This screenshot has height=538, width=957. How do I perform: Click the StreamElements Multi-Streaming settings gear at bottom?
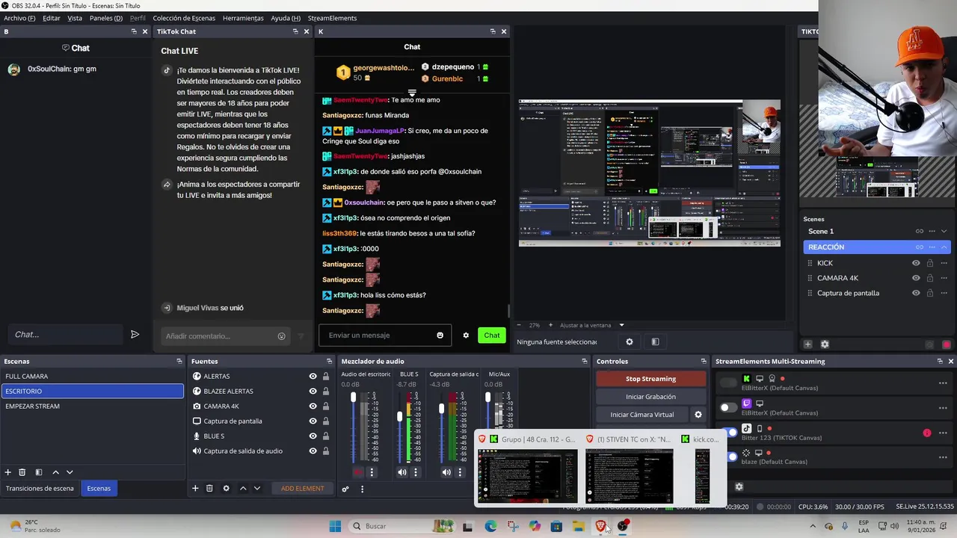(x=739, y=486)
